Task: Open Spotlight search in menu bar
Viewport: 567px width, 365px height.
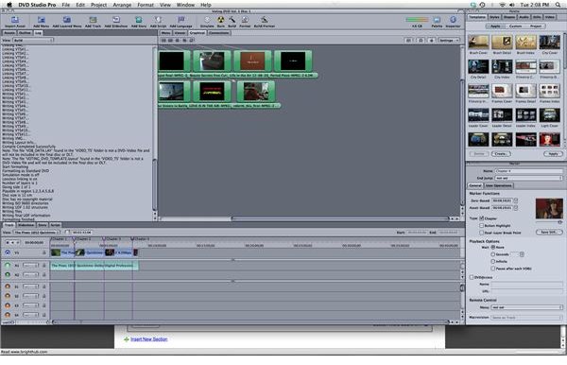Action: click(558, 5)
